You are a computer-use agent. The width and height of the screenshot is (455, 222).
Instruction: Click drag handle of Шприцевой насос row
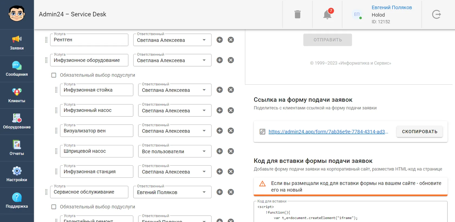point(56,151)
